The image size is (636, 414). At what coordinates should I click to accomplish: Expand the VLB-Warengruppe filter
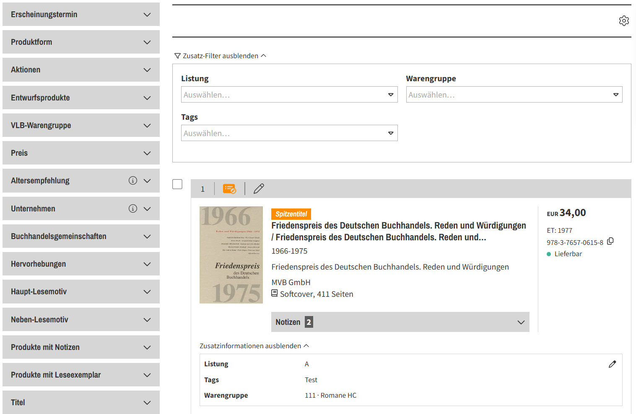tap(81, 125)
